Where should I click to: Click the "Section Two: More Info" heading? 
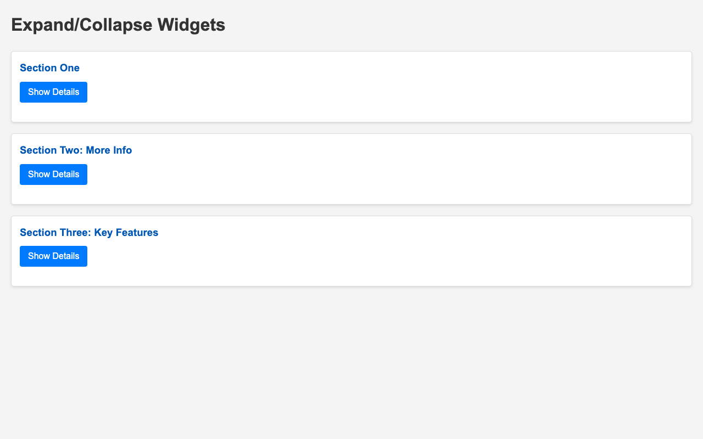(76, 150)
